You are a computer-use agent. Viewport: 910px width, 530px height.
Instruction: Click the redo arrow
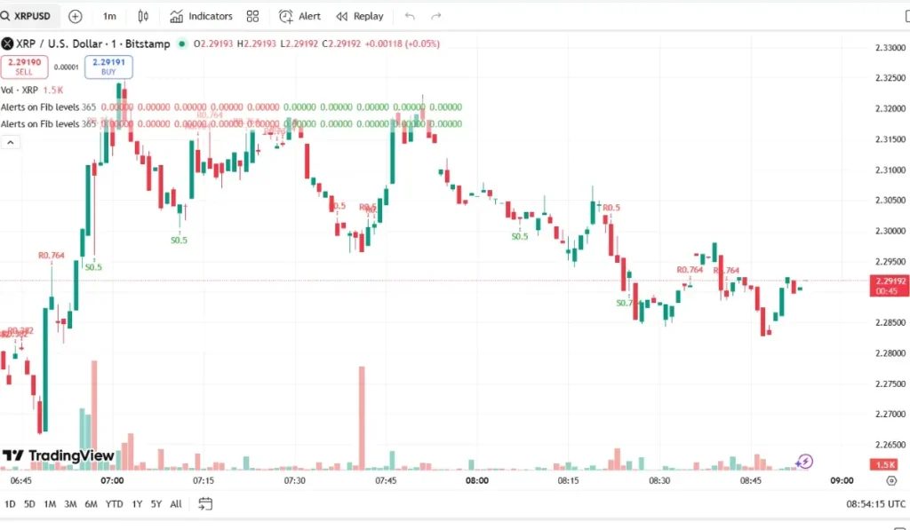pyautogui.click(x=435, y=15)
